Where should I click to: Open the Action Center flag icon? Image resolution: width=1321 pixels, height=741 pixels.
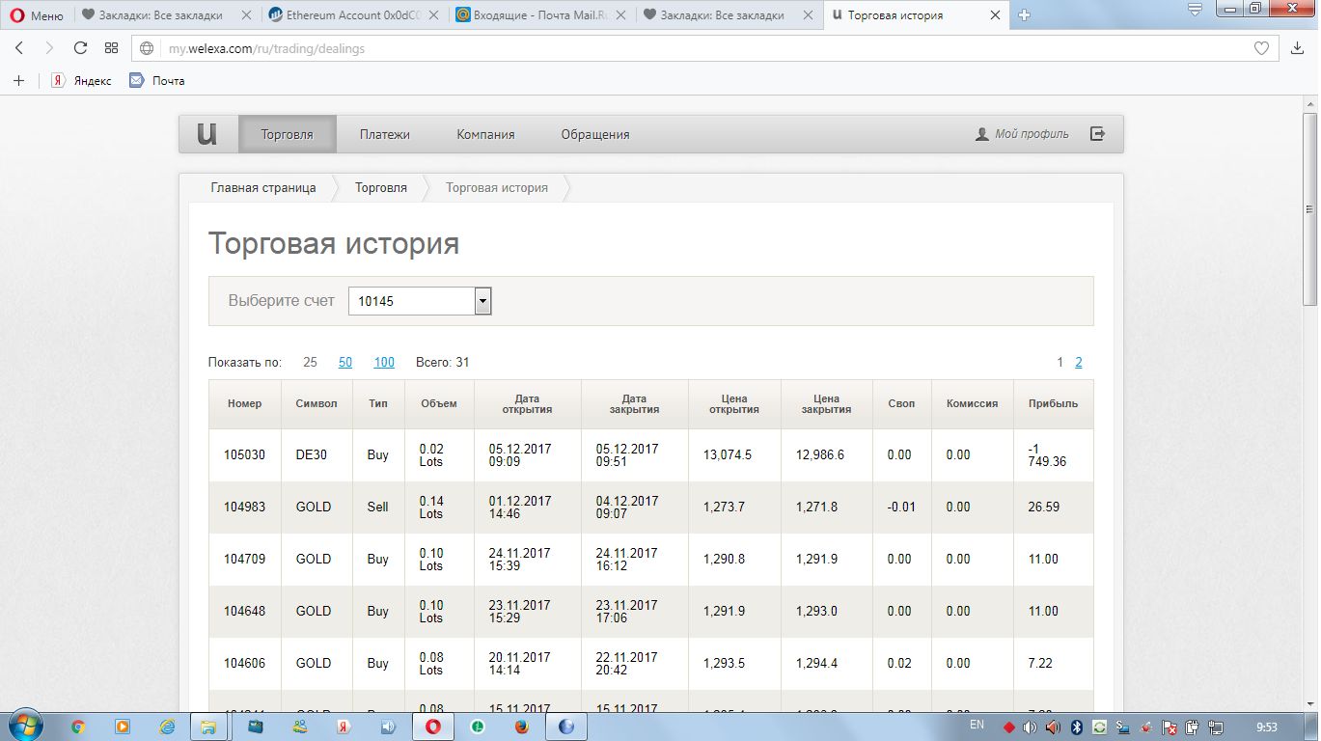point(1169,727)
